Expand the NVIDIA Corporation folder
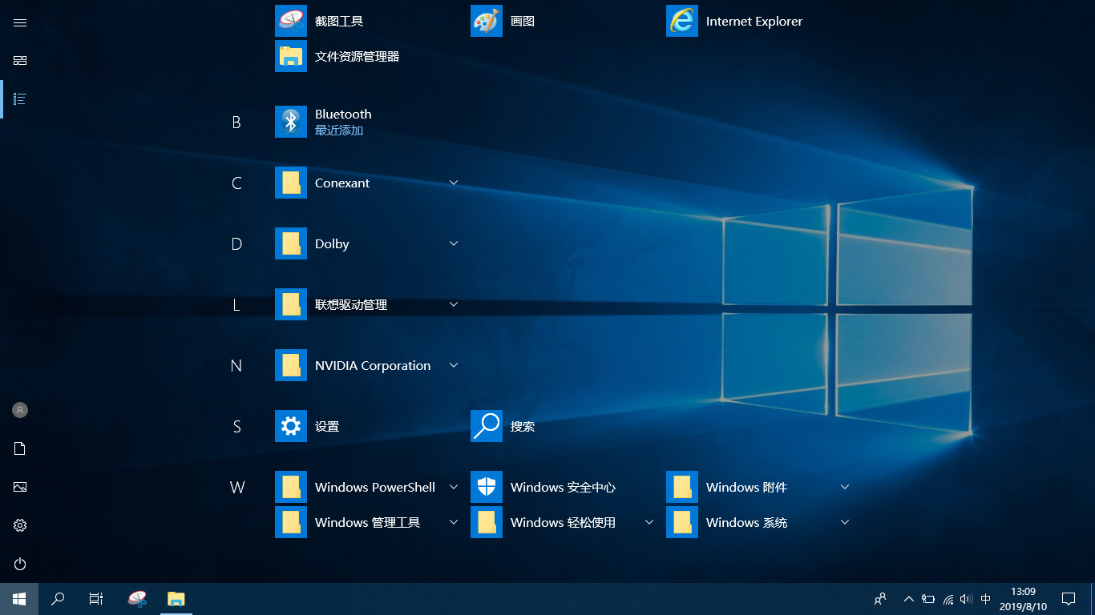This screenshot has height=615, width=1095. pos(368,365)
